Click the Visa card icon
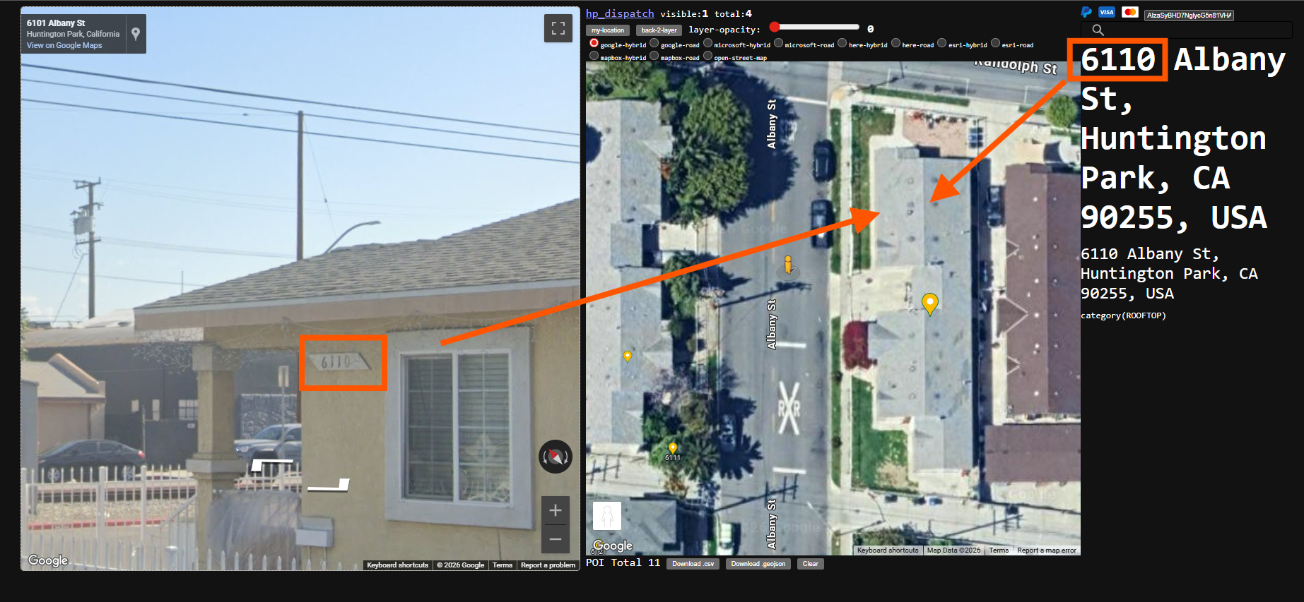Image resolution: width=1304 pixels, height=602 pixels. (x=1107, y=12)
